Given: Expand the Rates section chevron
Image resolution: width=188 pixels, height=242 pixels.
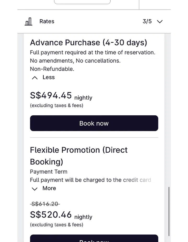Looking at the screenshot, I should (160, 21).
